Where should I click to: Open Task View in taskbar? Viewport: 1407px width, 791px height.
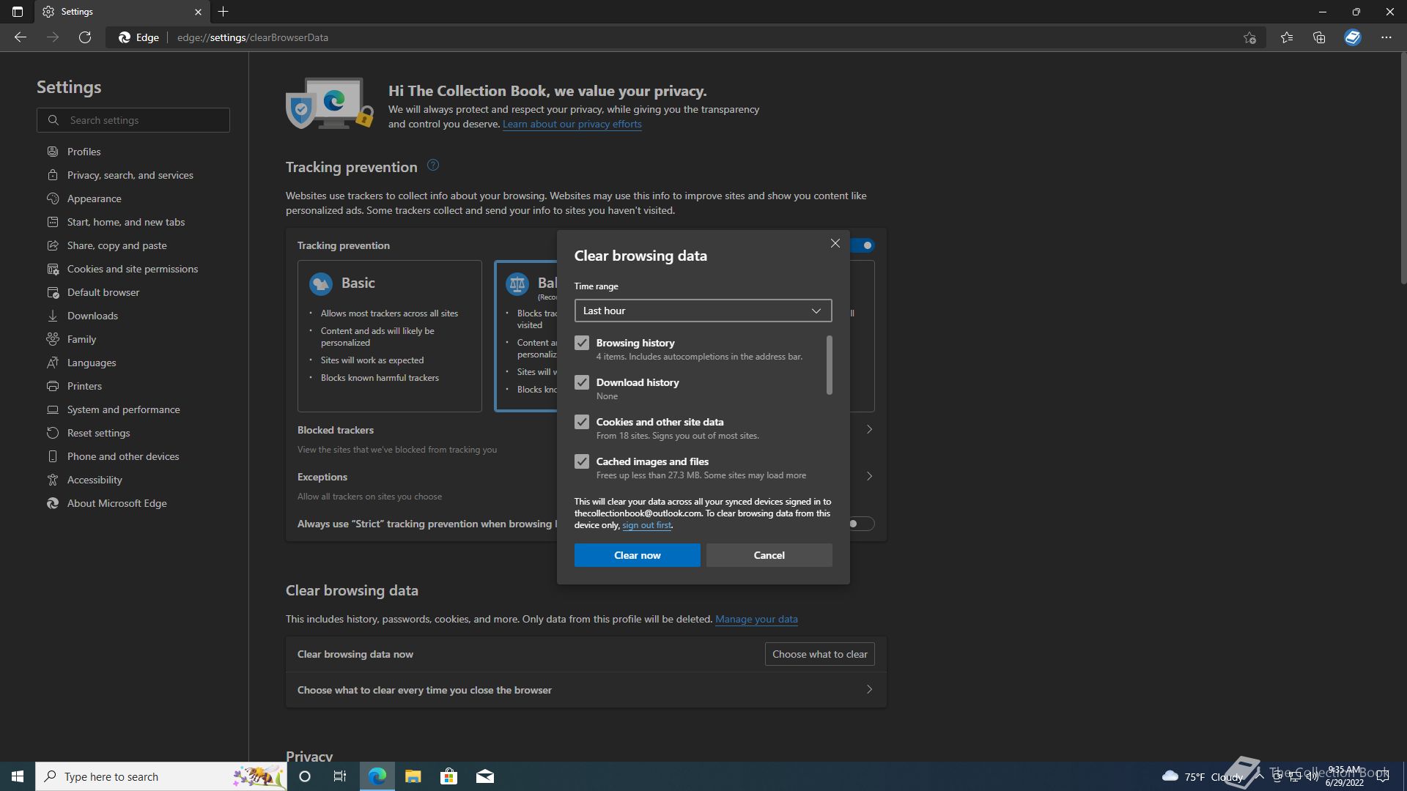pos(340,776)
